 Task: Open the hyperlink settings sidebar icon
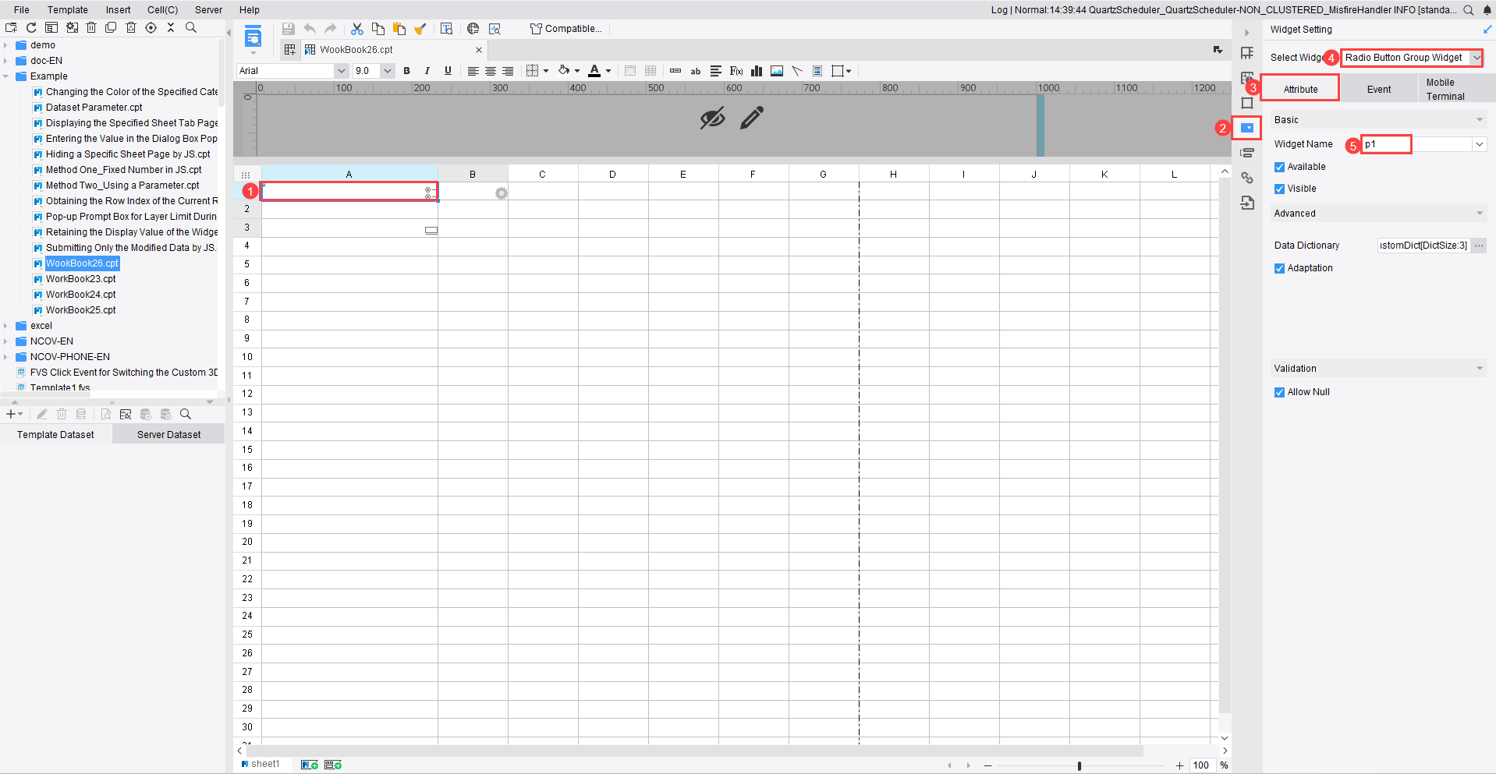[1247, 178]
